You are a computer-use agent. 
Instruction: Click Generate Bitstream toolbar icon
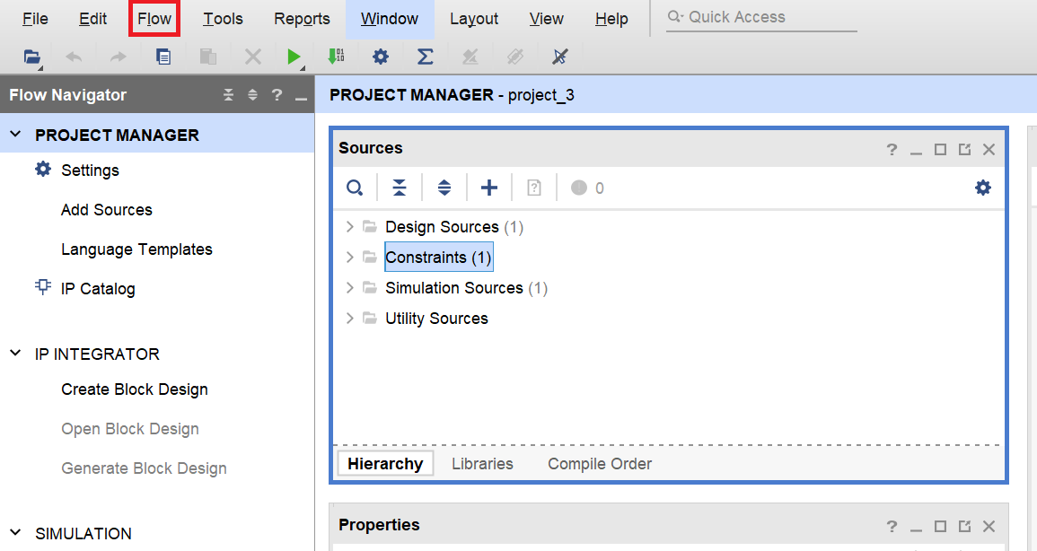336,57
